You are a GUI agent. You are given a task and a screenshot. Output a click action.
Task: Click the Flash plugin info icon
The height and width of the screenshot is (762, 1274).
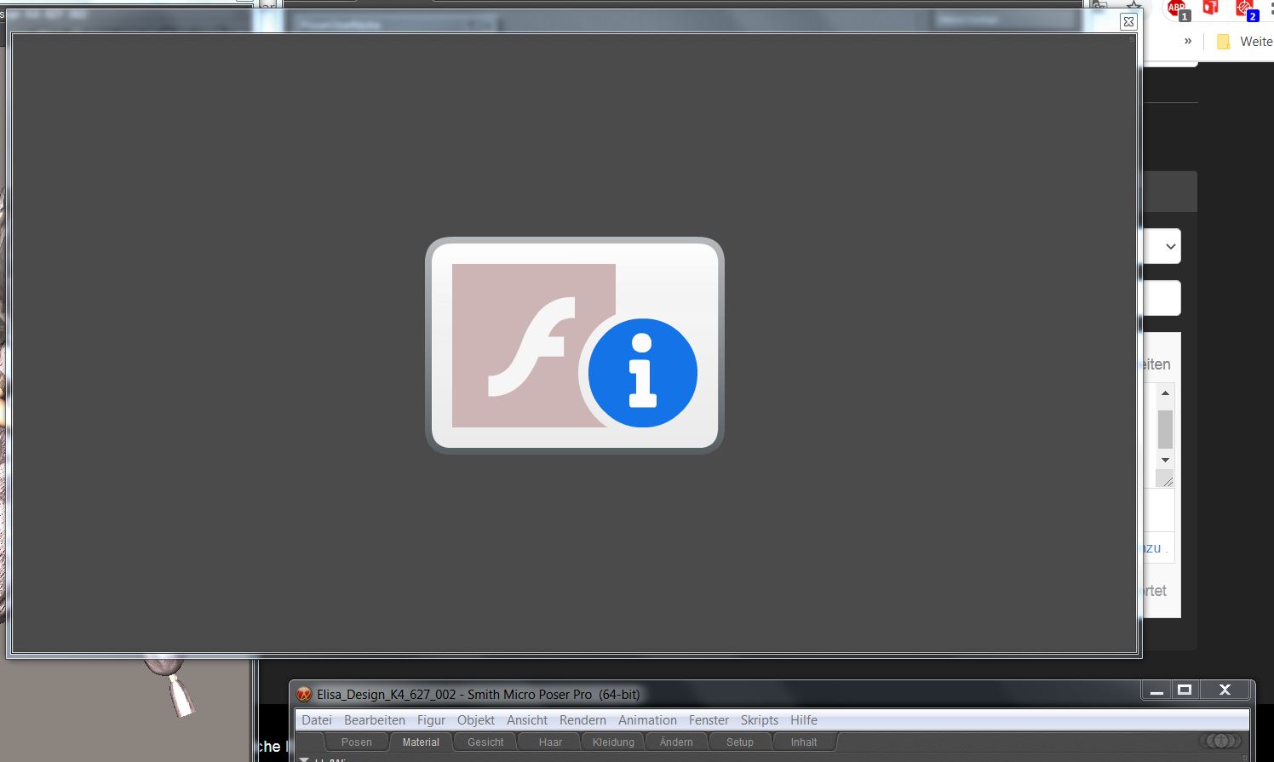click(x=575, y=346)
